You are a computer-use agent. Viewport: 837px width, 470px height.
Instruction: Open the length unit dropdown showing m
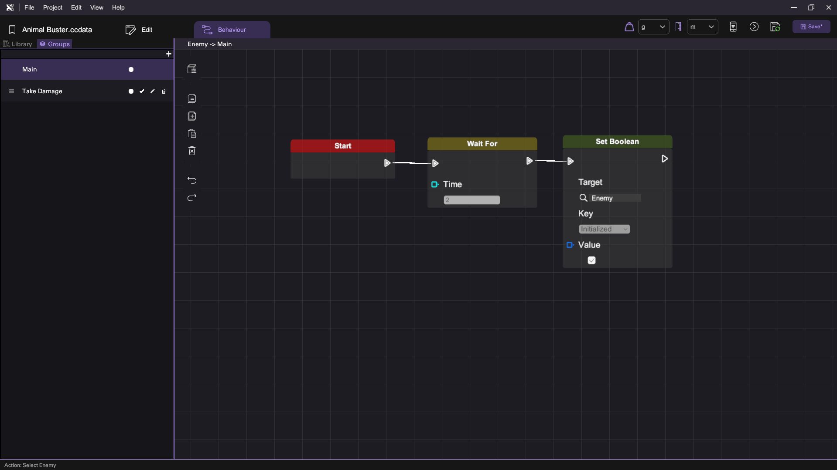tap(702, 27)
